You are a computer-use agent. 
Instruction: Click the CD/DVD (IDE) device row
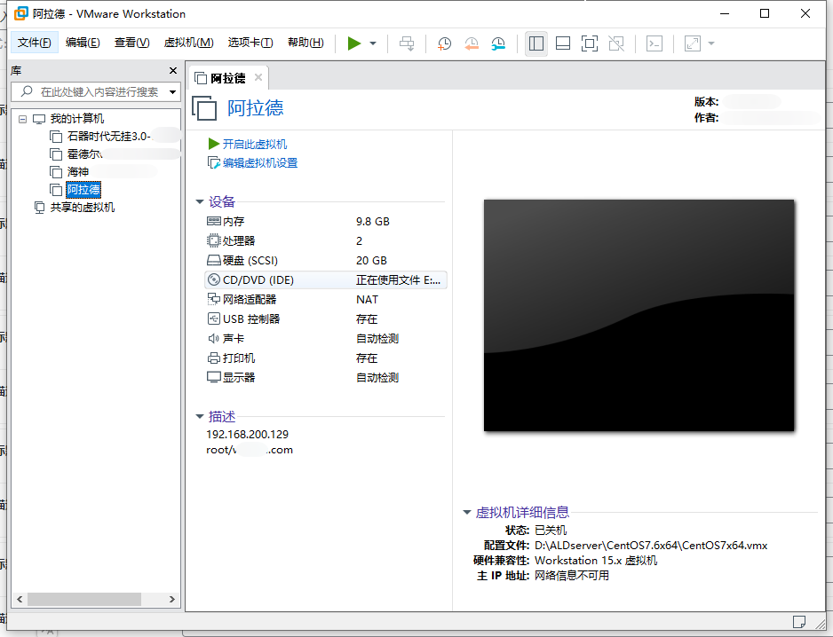pos(325,280)
